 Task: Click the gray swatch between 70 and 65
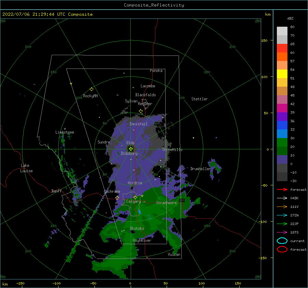[x=282, y=40]
